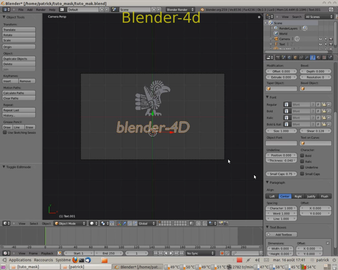Open the Material properties tab
The image size is (338, 270).
[318, 57]
